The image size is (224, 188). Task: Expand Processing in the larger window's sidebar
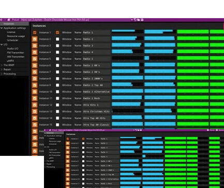[2, 74]
